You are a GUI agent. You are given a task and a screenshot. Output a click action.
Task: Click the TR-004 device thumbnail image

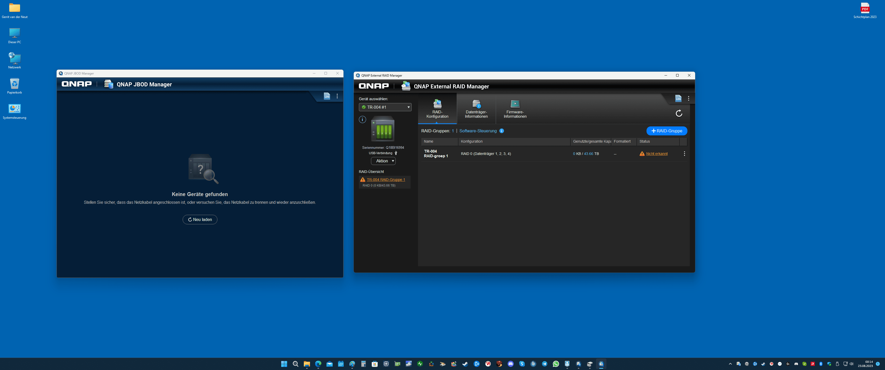point(383,129)
